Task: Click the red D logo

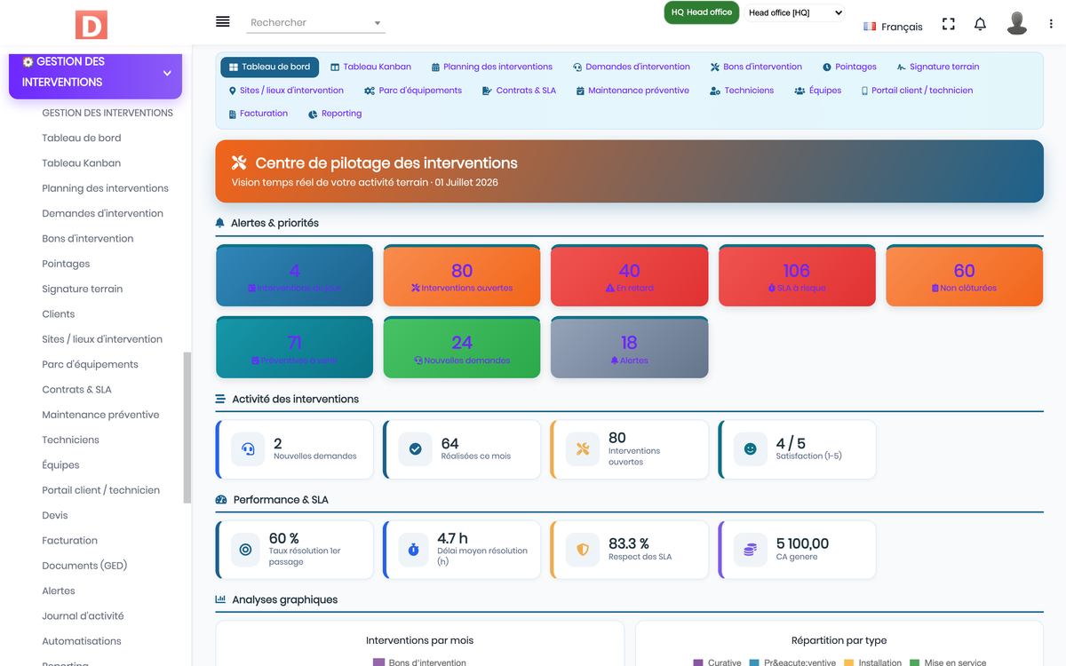Action: click(x=91, y=24)
